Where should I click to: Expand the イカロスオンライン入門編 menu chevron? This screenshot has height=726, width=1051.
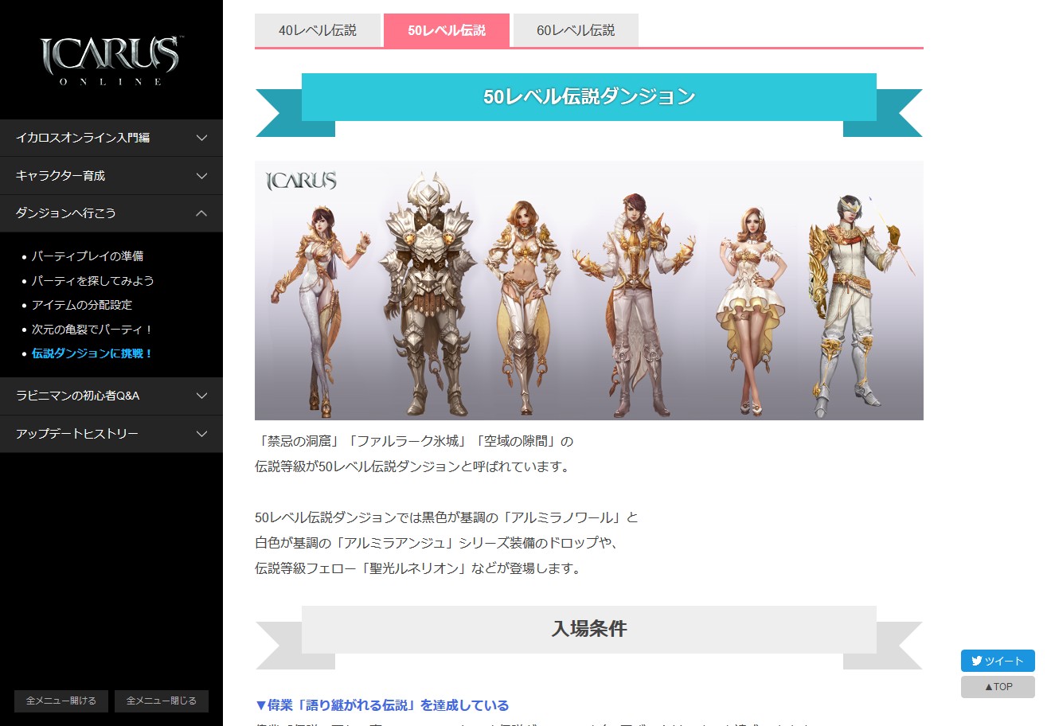pyautogui.click(x=201, y=138)
